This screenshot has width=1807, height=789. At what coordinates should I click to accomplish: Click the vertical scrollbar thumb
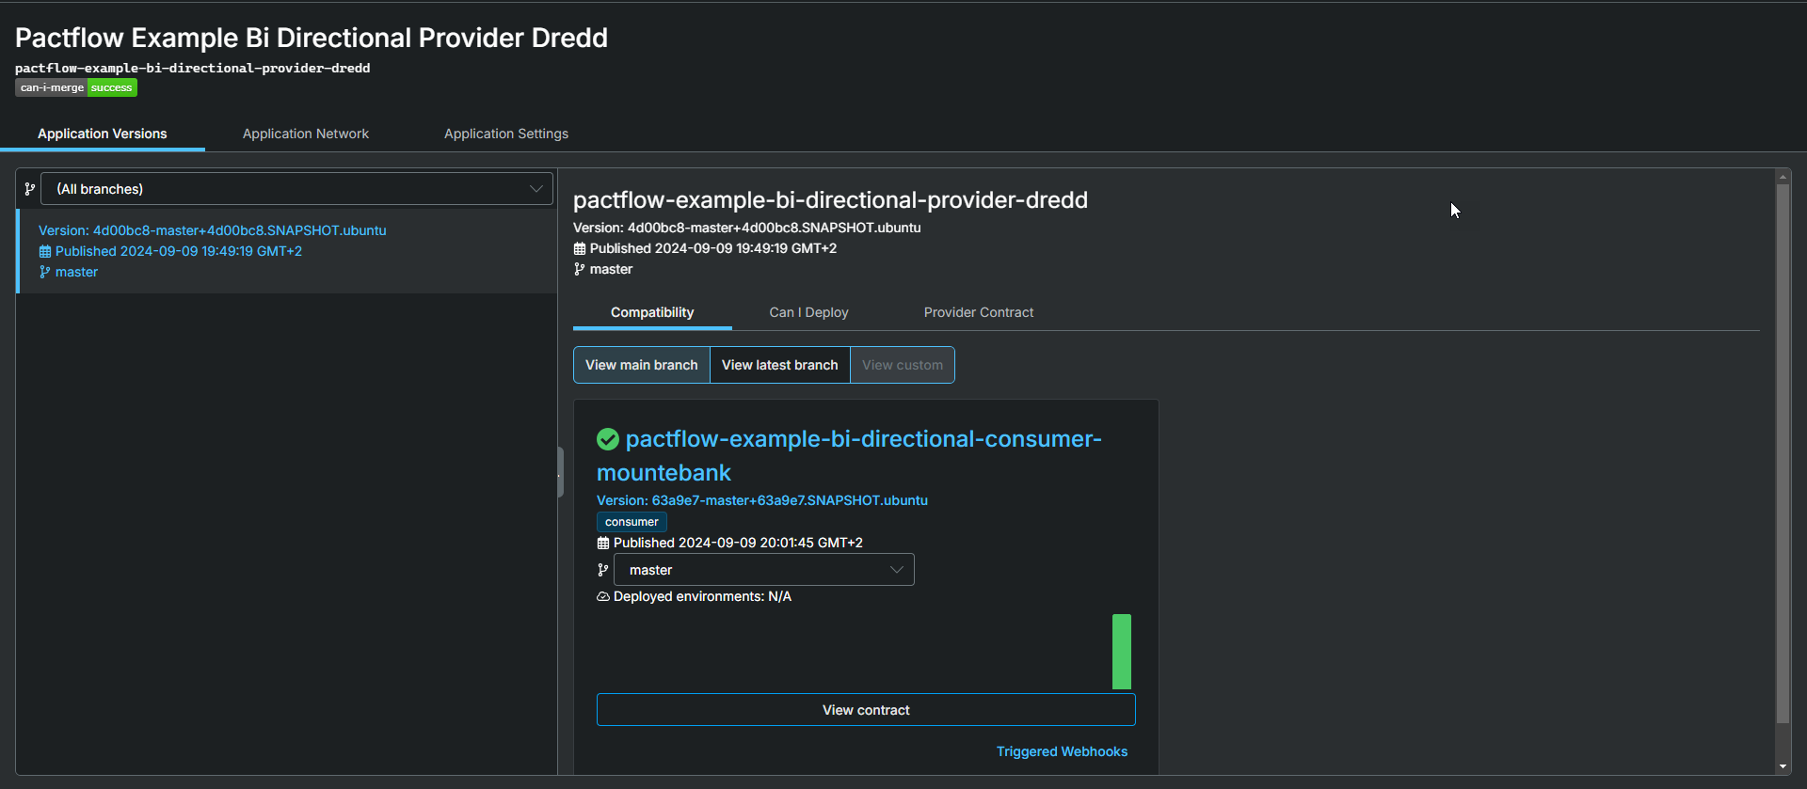click(x=1783, y=453)
